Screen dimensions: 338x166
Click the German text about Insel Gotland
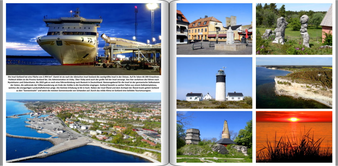point(83,84)
